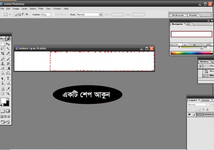Image resolution: width=214 pixels, height=150 pixels.
Task: Choose Intersect with selection mode
Action: (x=27, y=15)
